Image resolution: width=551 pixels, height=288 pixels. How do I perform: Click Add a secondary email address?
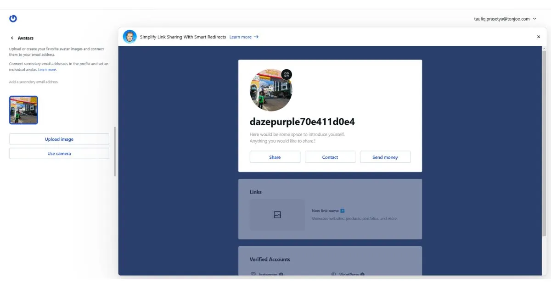(33, 82)
